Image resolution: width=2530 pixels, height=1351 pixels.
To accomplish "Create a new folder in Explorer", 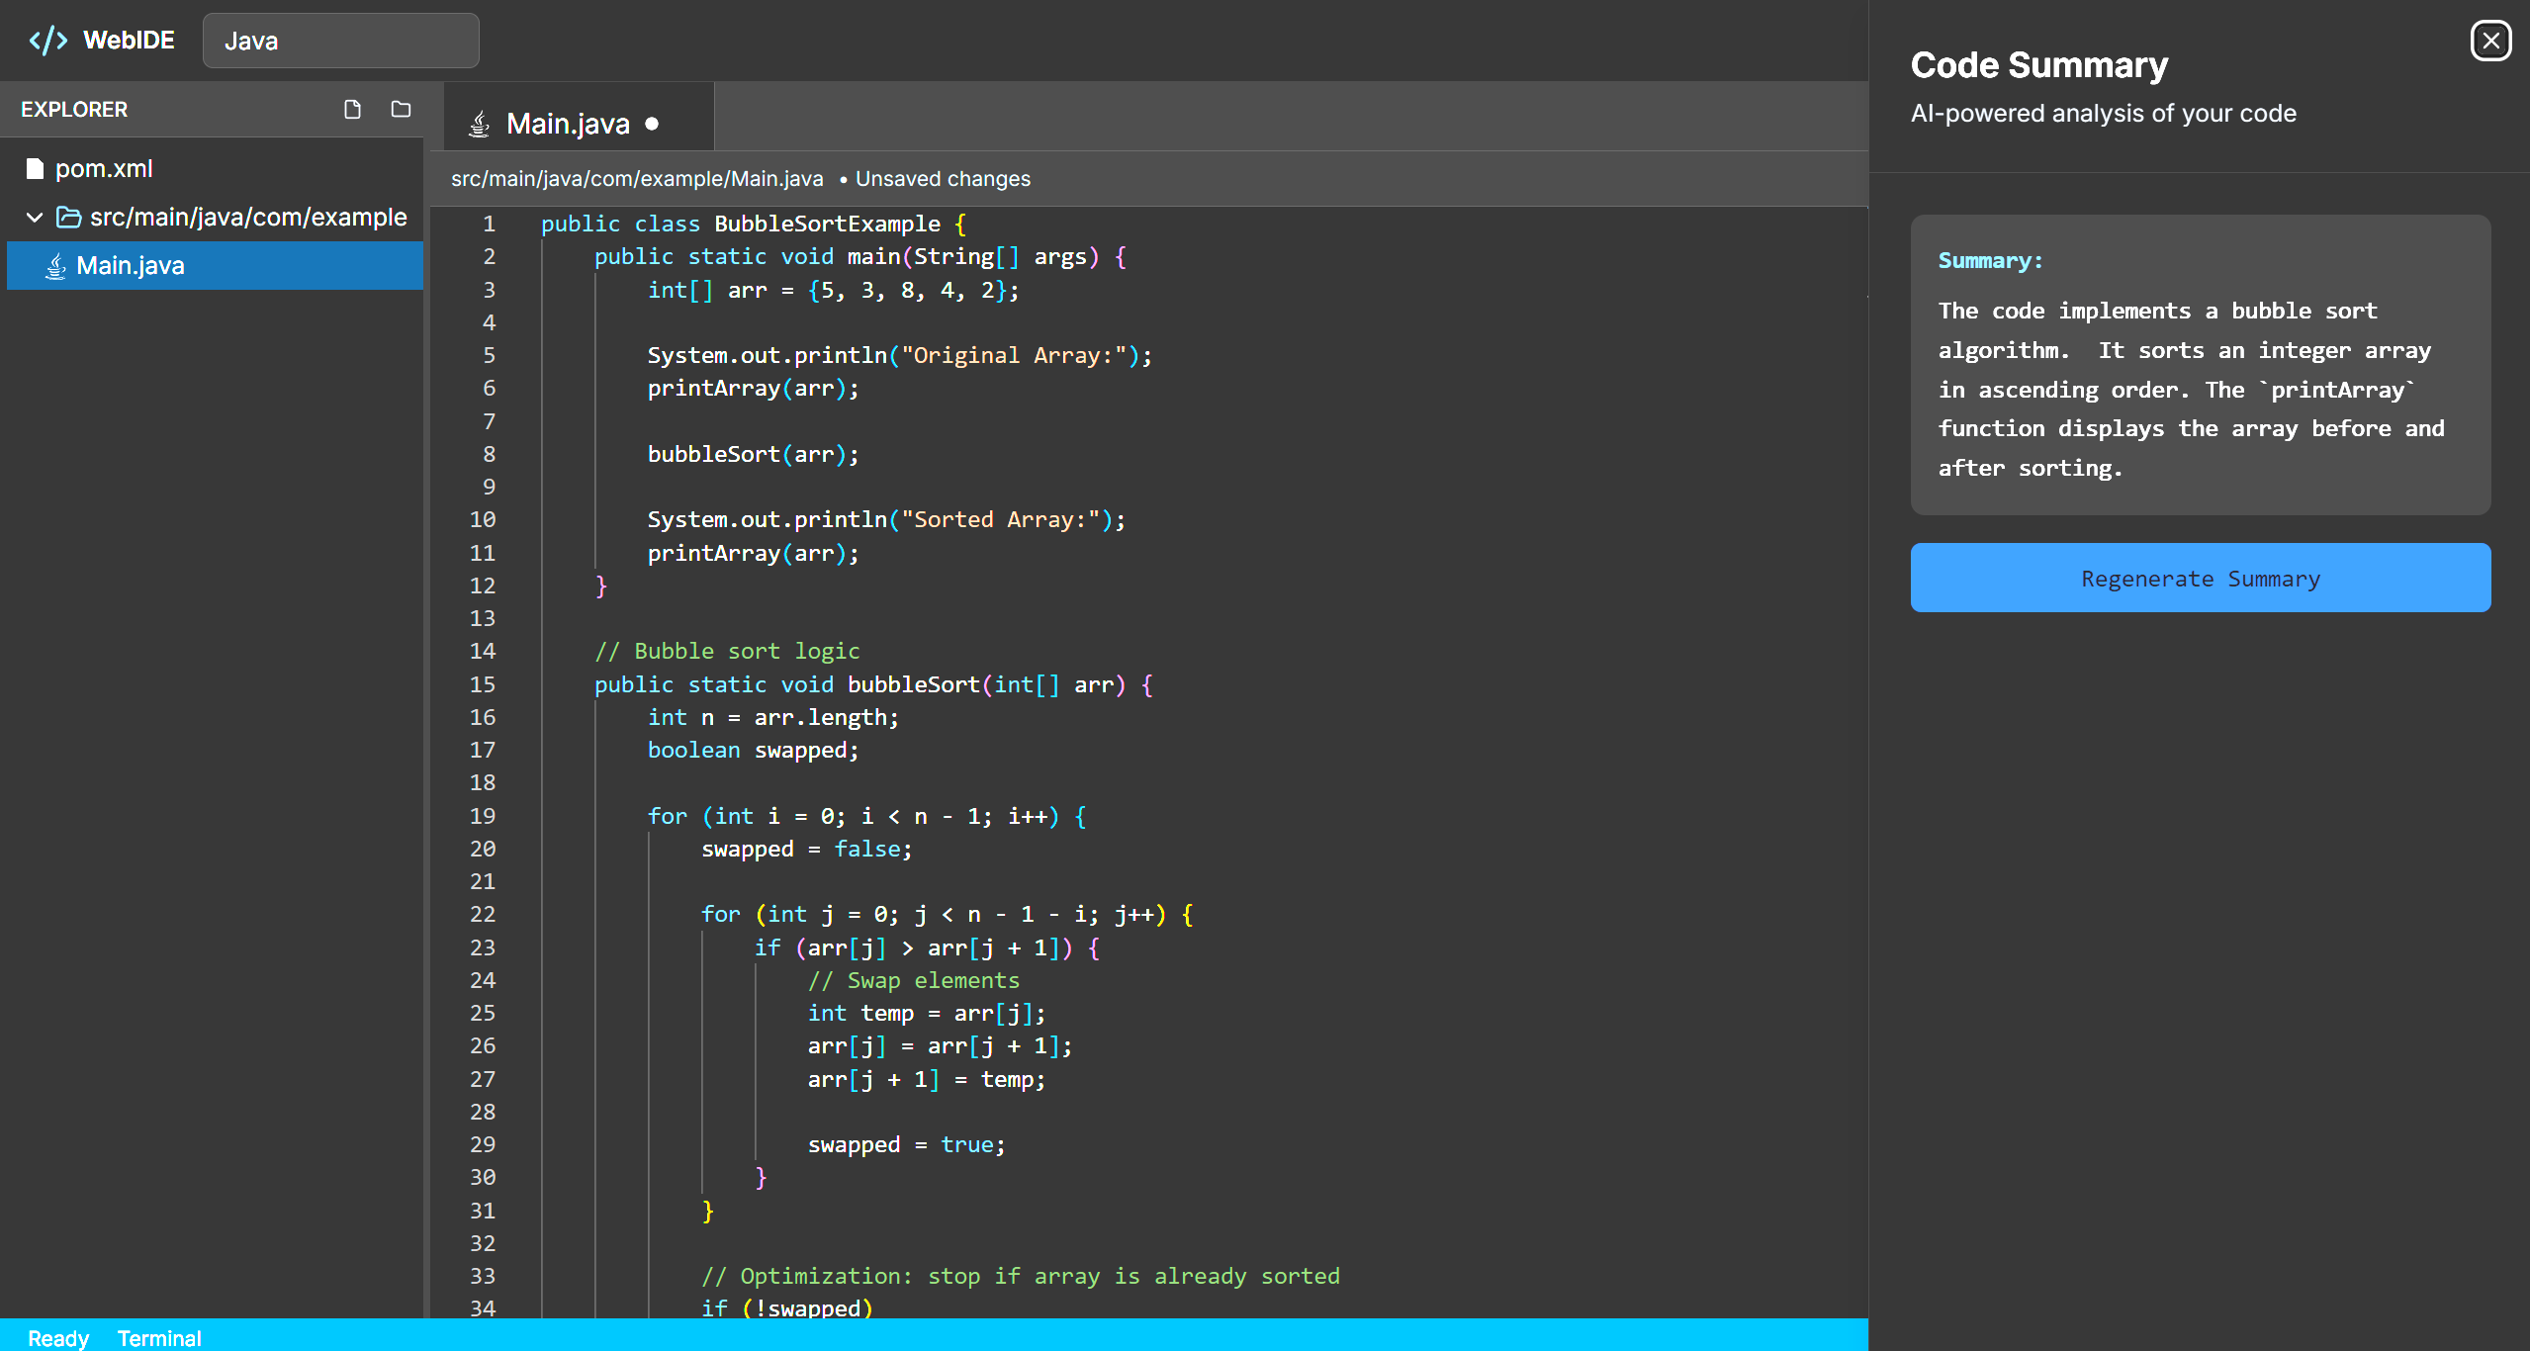I will click(401, 110).
